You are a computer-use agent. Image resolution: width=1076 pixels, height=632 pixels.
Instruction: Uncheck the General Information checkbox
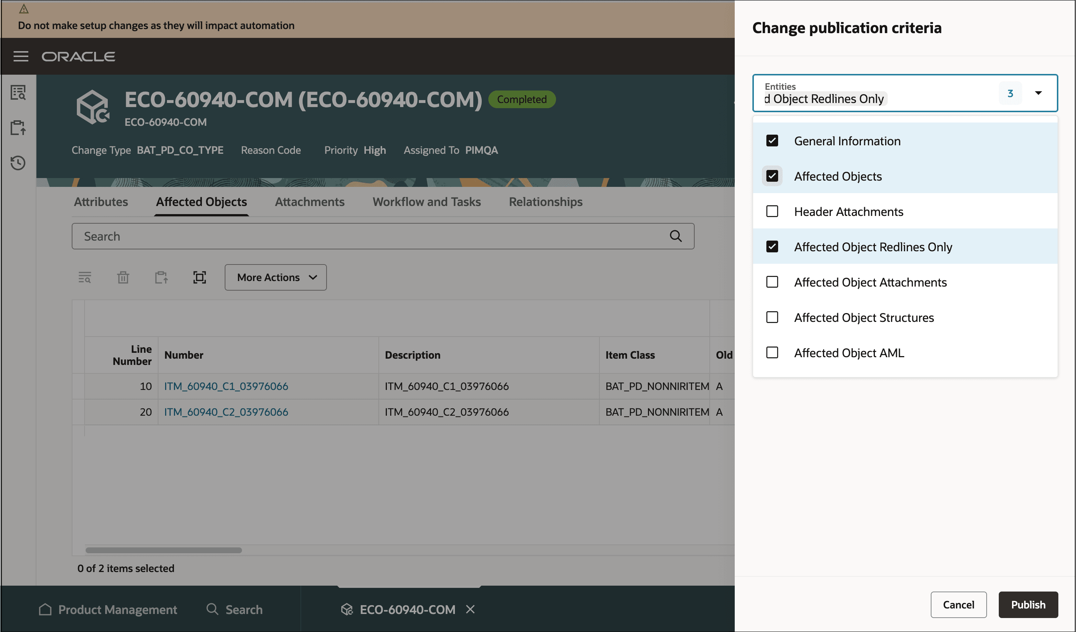pyautogui.click(x=772, y=141)
